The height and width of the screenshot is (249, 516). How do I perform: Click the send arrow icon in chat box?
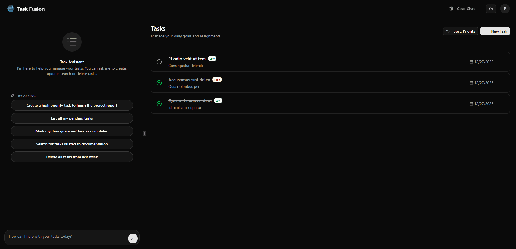tap(133, 238)
